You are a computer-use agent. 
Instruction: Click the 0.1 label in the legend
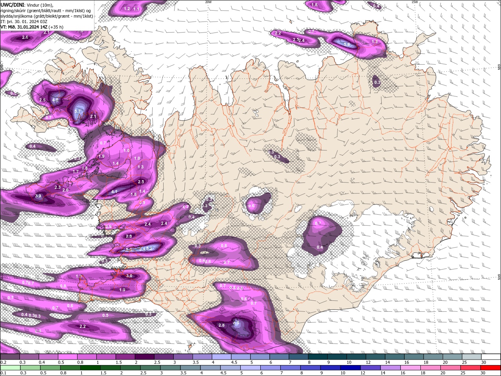pos(3,373)
